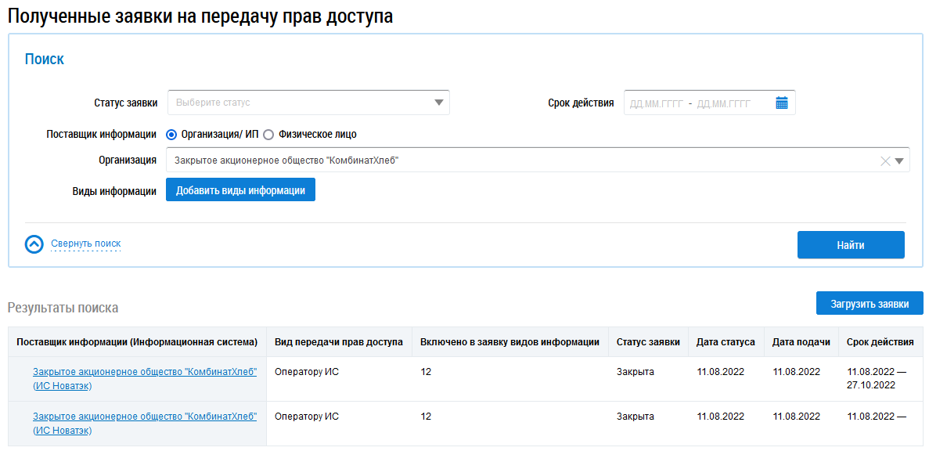Image resolution: width=929 pixels, height=451 pixels.
Task: Click the Срок действия column header
Action: (x=880, y=342)
